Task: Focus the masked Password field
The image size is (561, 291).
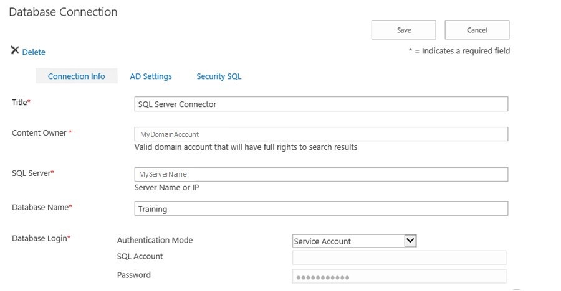Action: [399, 277]
